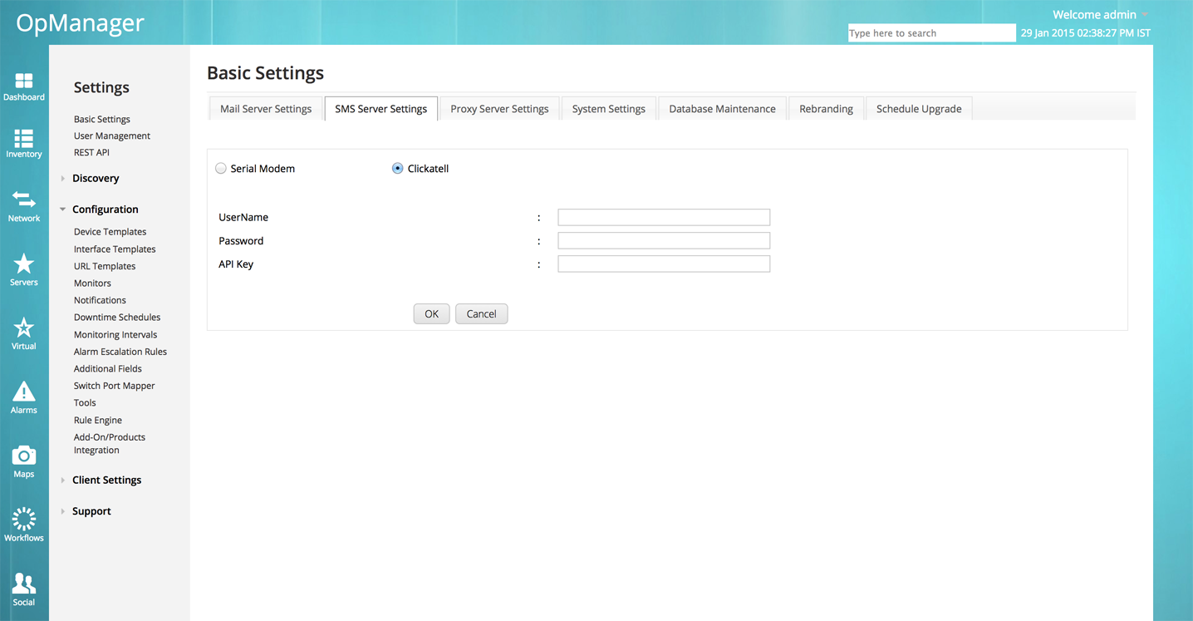Open the Inventory module
This screenshot has width=1193, height=621.
point(24,143)
